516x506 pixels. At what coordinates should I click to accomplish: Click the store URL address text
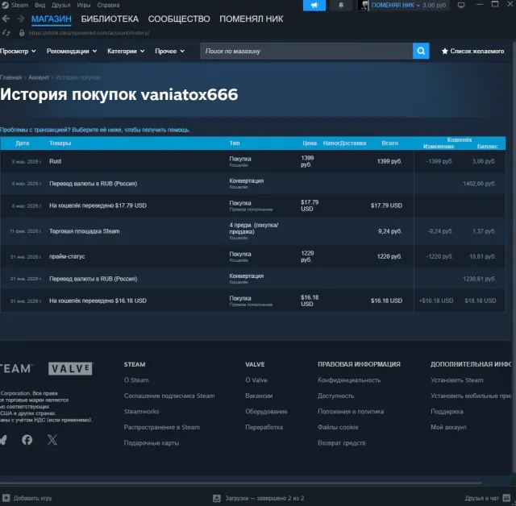click(x=89, y=33)
